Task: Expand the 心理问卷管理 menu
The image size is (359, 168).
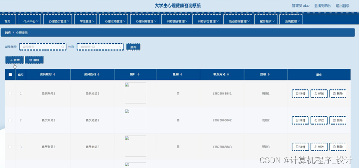Action: 145,20
